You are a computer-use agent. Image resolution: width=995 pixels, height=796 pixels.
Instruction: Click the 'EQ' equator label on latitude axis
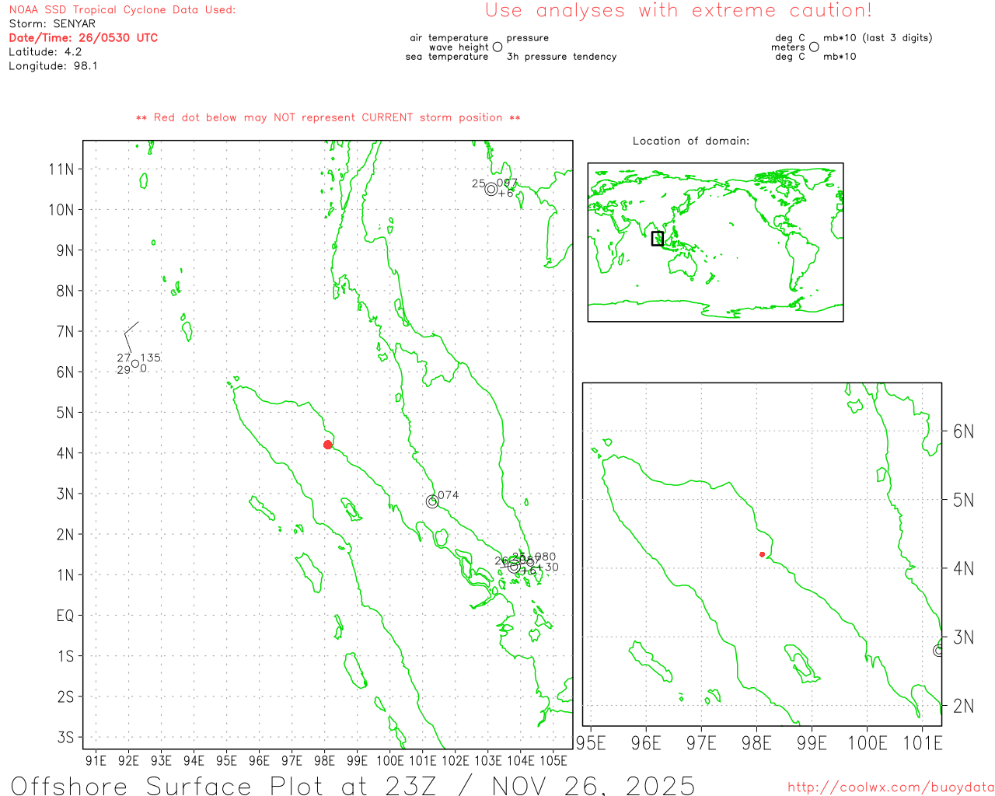click(65, 616)
